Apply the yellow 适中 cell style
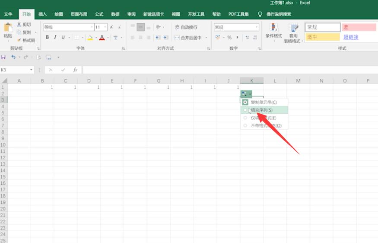The height and width of the screenshot is (243, 378). (323, 37)
